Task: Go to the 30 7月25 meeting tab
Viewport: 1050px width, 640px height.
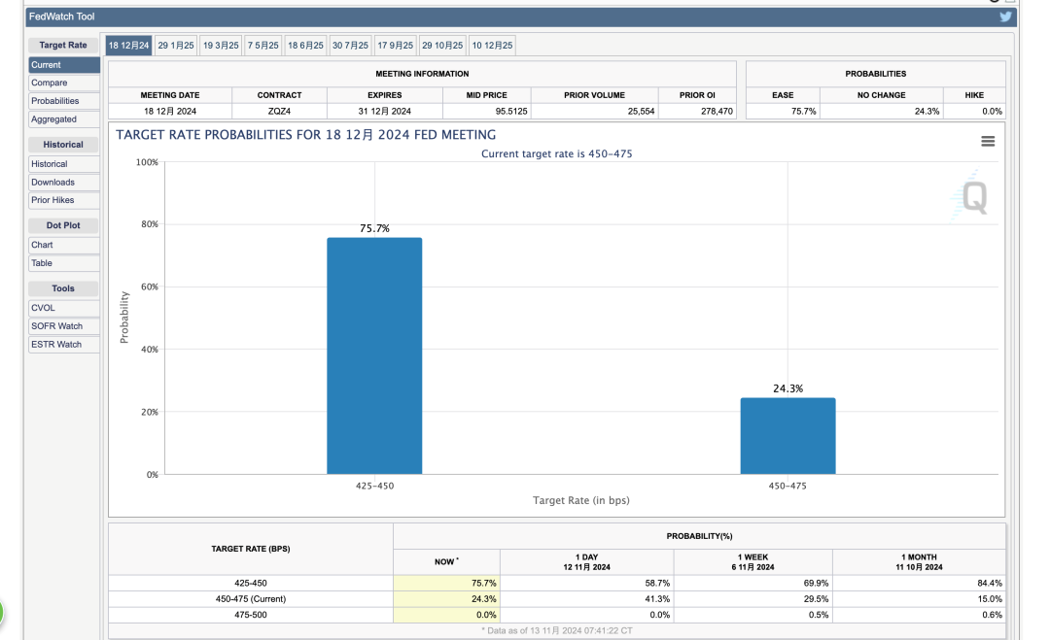Action: (x=350, y=46)
